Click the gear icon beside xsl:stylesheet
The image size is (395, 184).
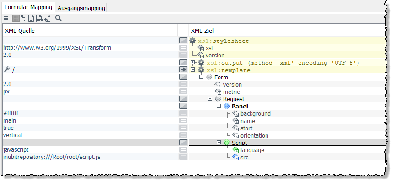pos(192,41)
